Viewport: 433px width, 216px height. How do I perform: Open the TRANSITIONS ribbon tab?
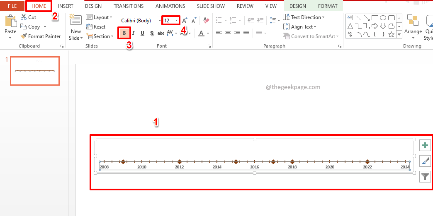pyautogui.click(x=129, y=6)
